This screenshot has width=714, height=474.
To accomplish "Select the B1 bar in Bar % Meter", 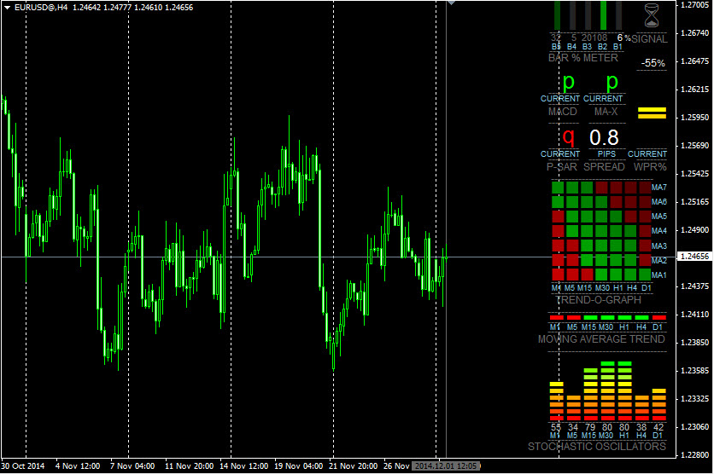I will tap(618, 15).
